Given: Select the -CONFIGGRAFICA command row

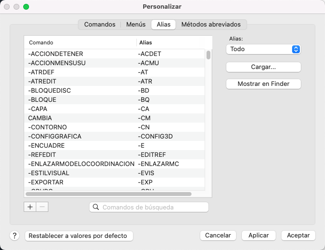Looking at the screenshot, I should click(x=80, y=136).
